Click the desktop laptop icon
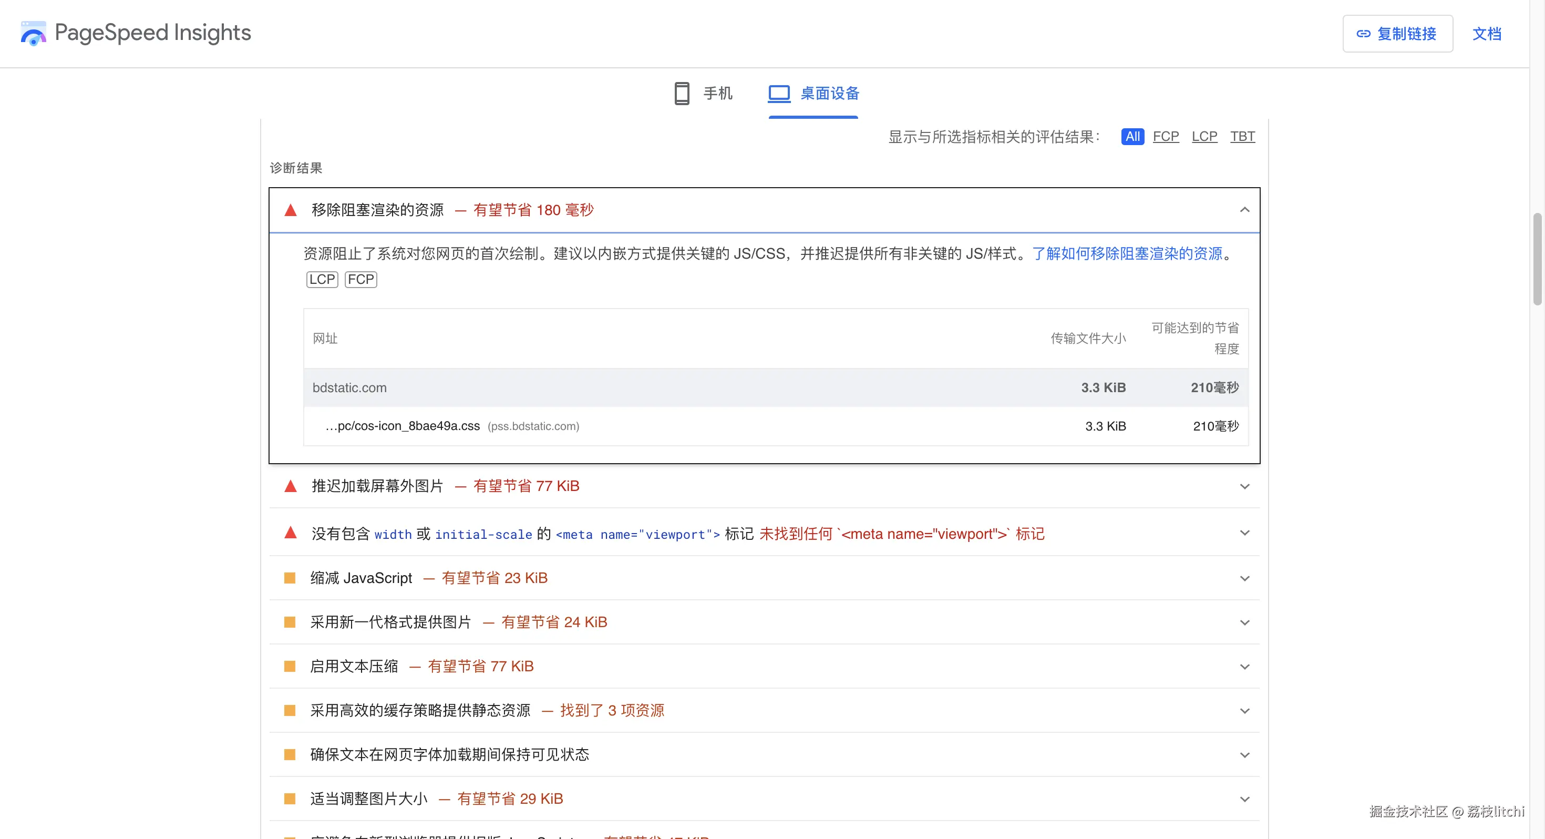Screen dimensions: 1545x839 (x=779, y=94)
